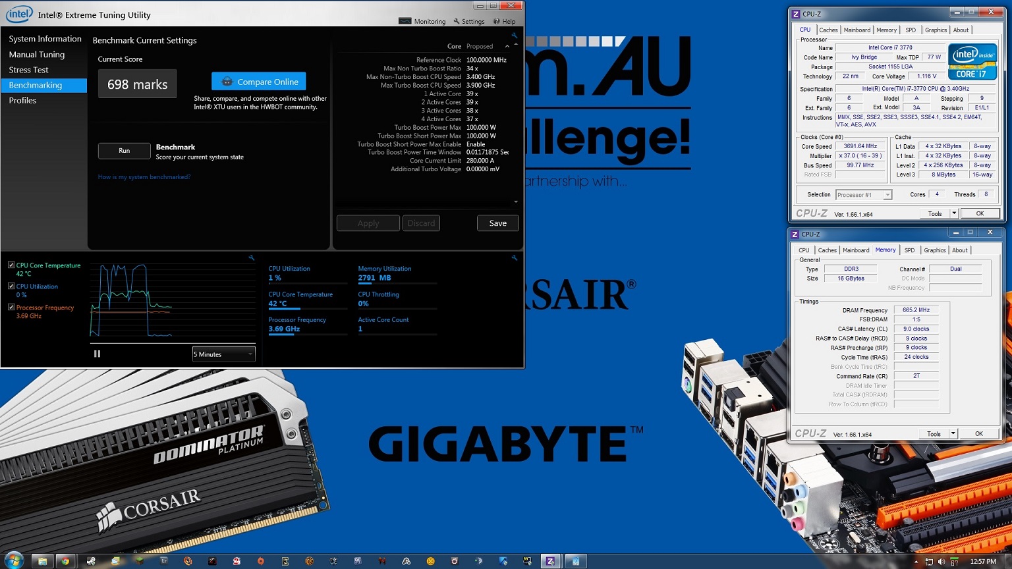Open Steam from the taskbar

92,561
